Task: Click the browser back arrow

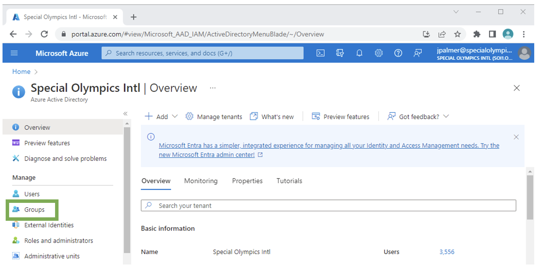Action: click(13, 34)
